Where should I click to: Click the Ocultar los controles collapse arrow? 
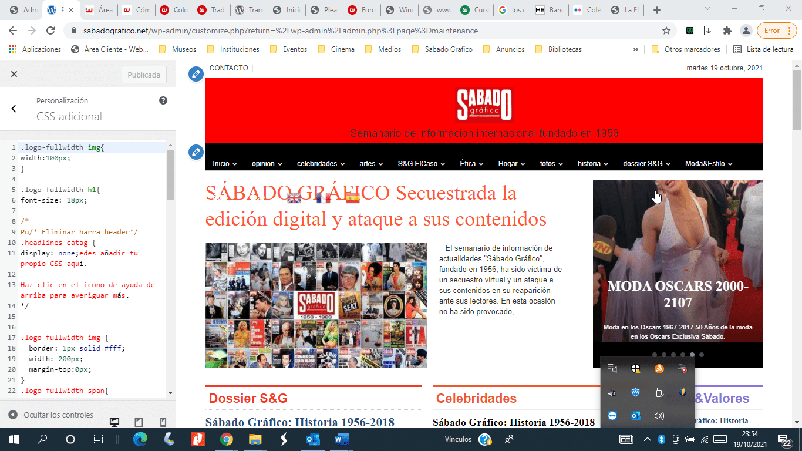(13, 415)
